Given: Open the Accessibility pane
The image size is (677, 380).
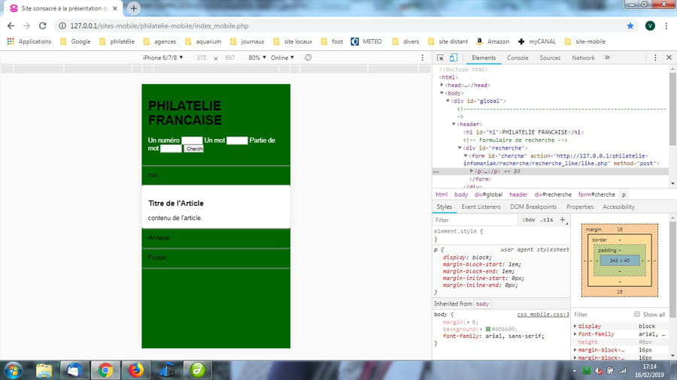Looking at the screenshot, I should pyautogui.click(x=618, y=207).
